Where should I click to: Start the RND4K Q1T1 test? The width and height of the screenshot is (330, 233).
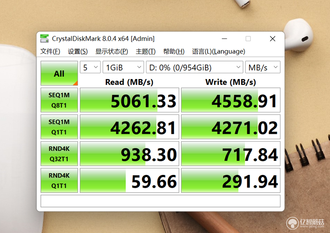(x=59, y=180)
